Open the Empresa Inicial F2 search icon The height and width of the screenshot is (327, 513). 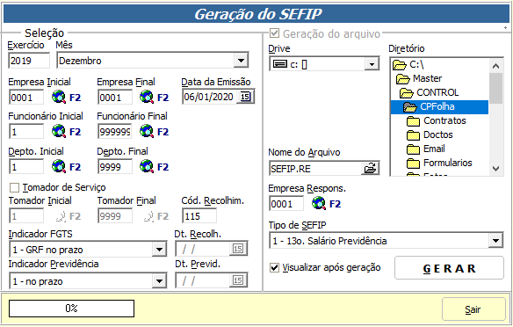[x=59, y=97]
